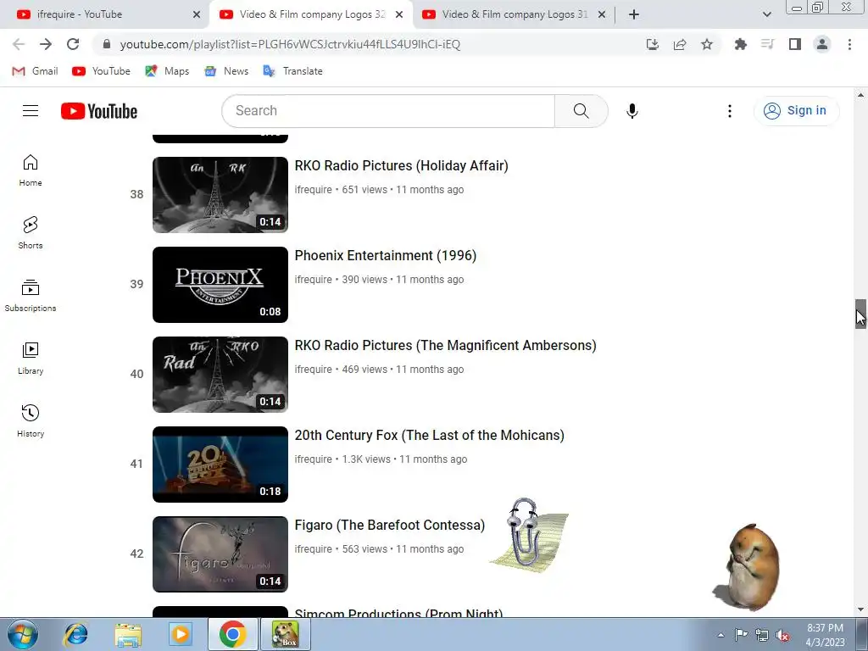Toggle Chrome side panel
The image size is (868, 651).
pyautogui.click(x=795, y=44)
